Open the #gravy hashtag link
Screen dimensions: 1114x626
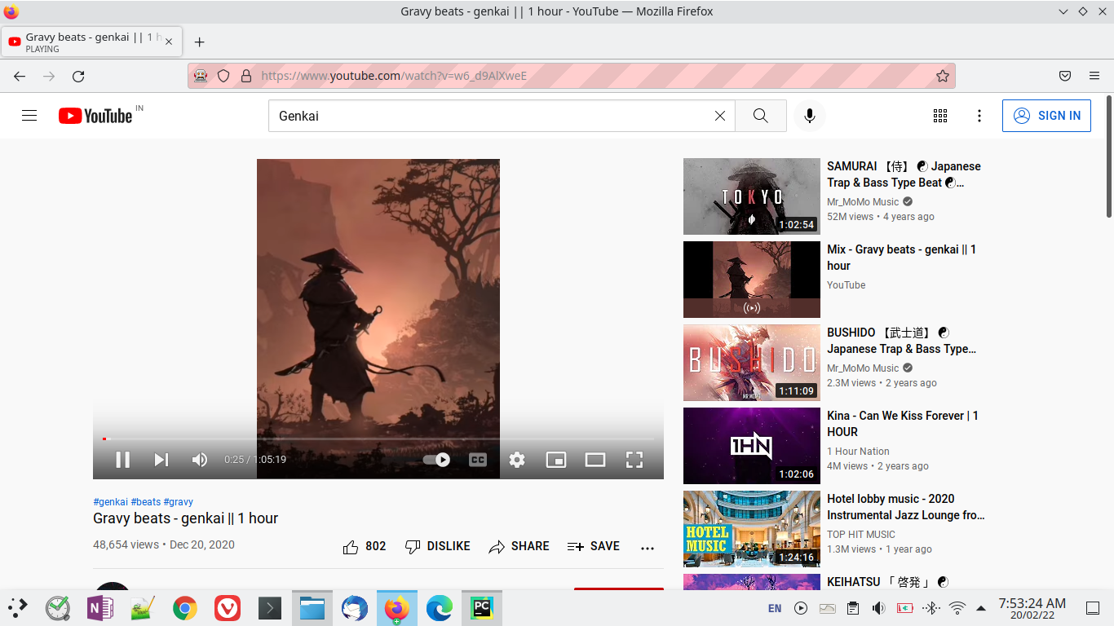point(179,502)
